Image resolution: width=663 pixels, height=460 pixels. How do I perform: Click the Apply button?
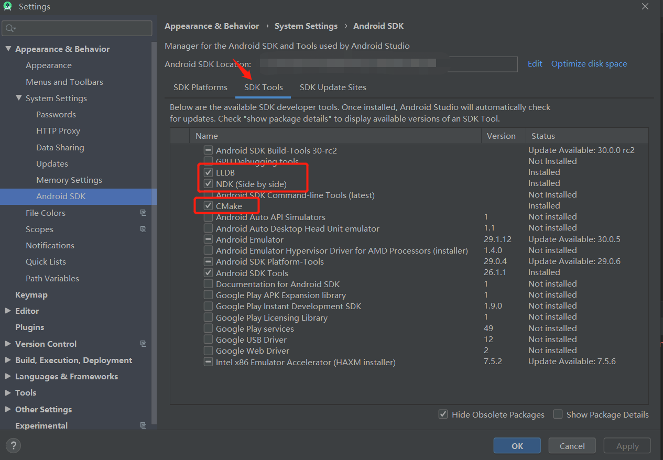(x=627, y=446)
